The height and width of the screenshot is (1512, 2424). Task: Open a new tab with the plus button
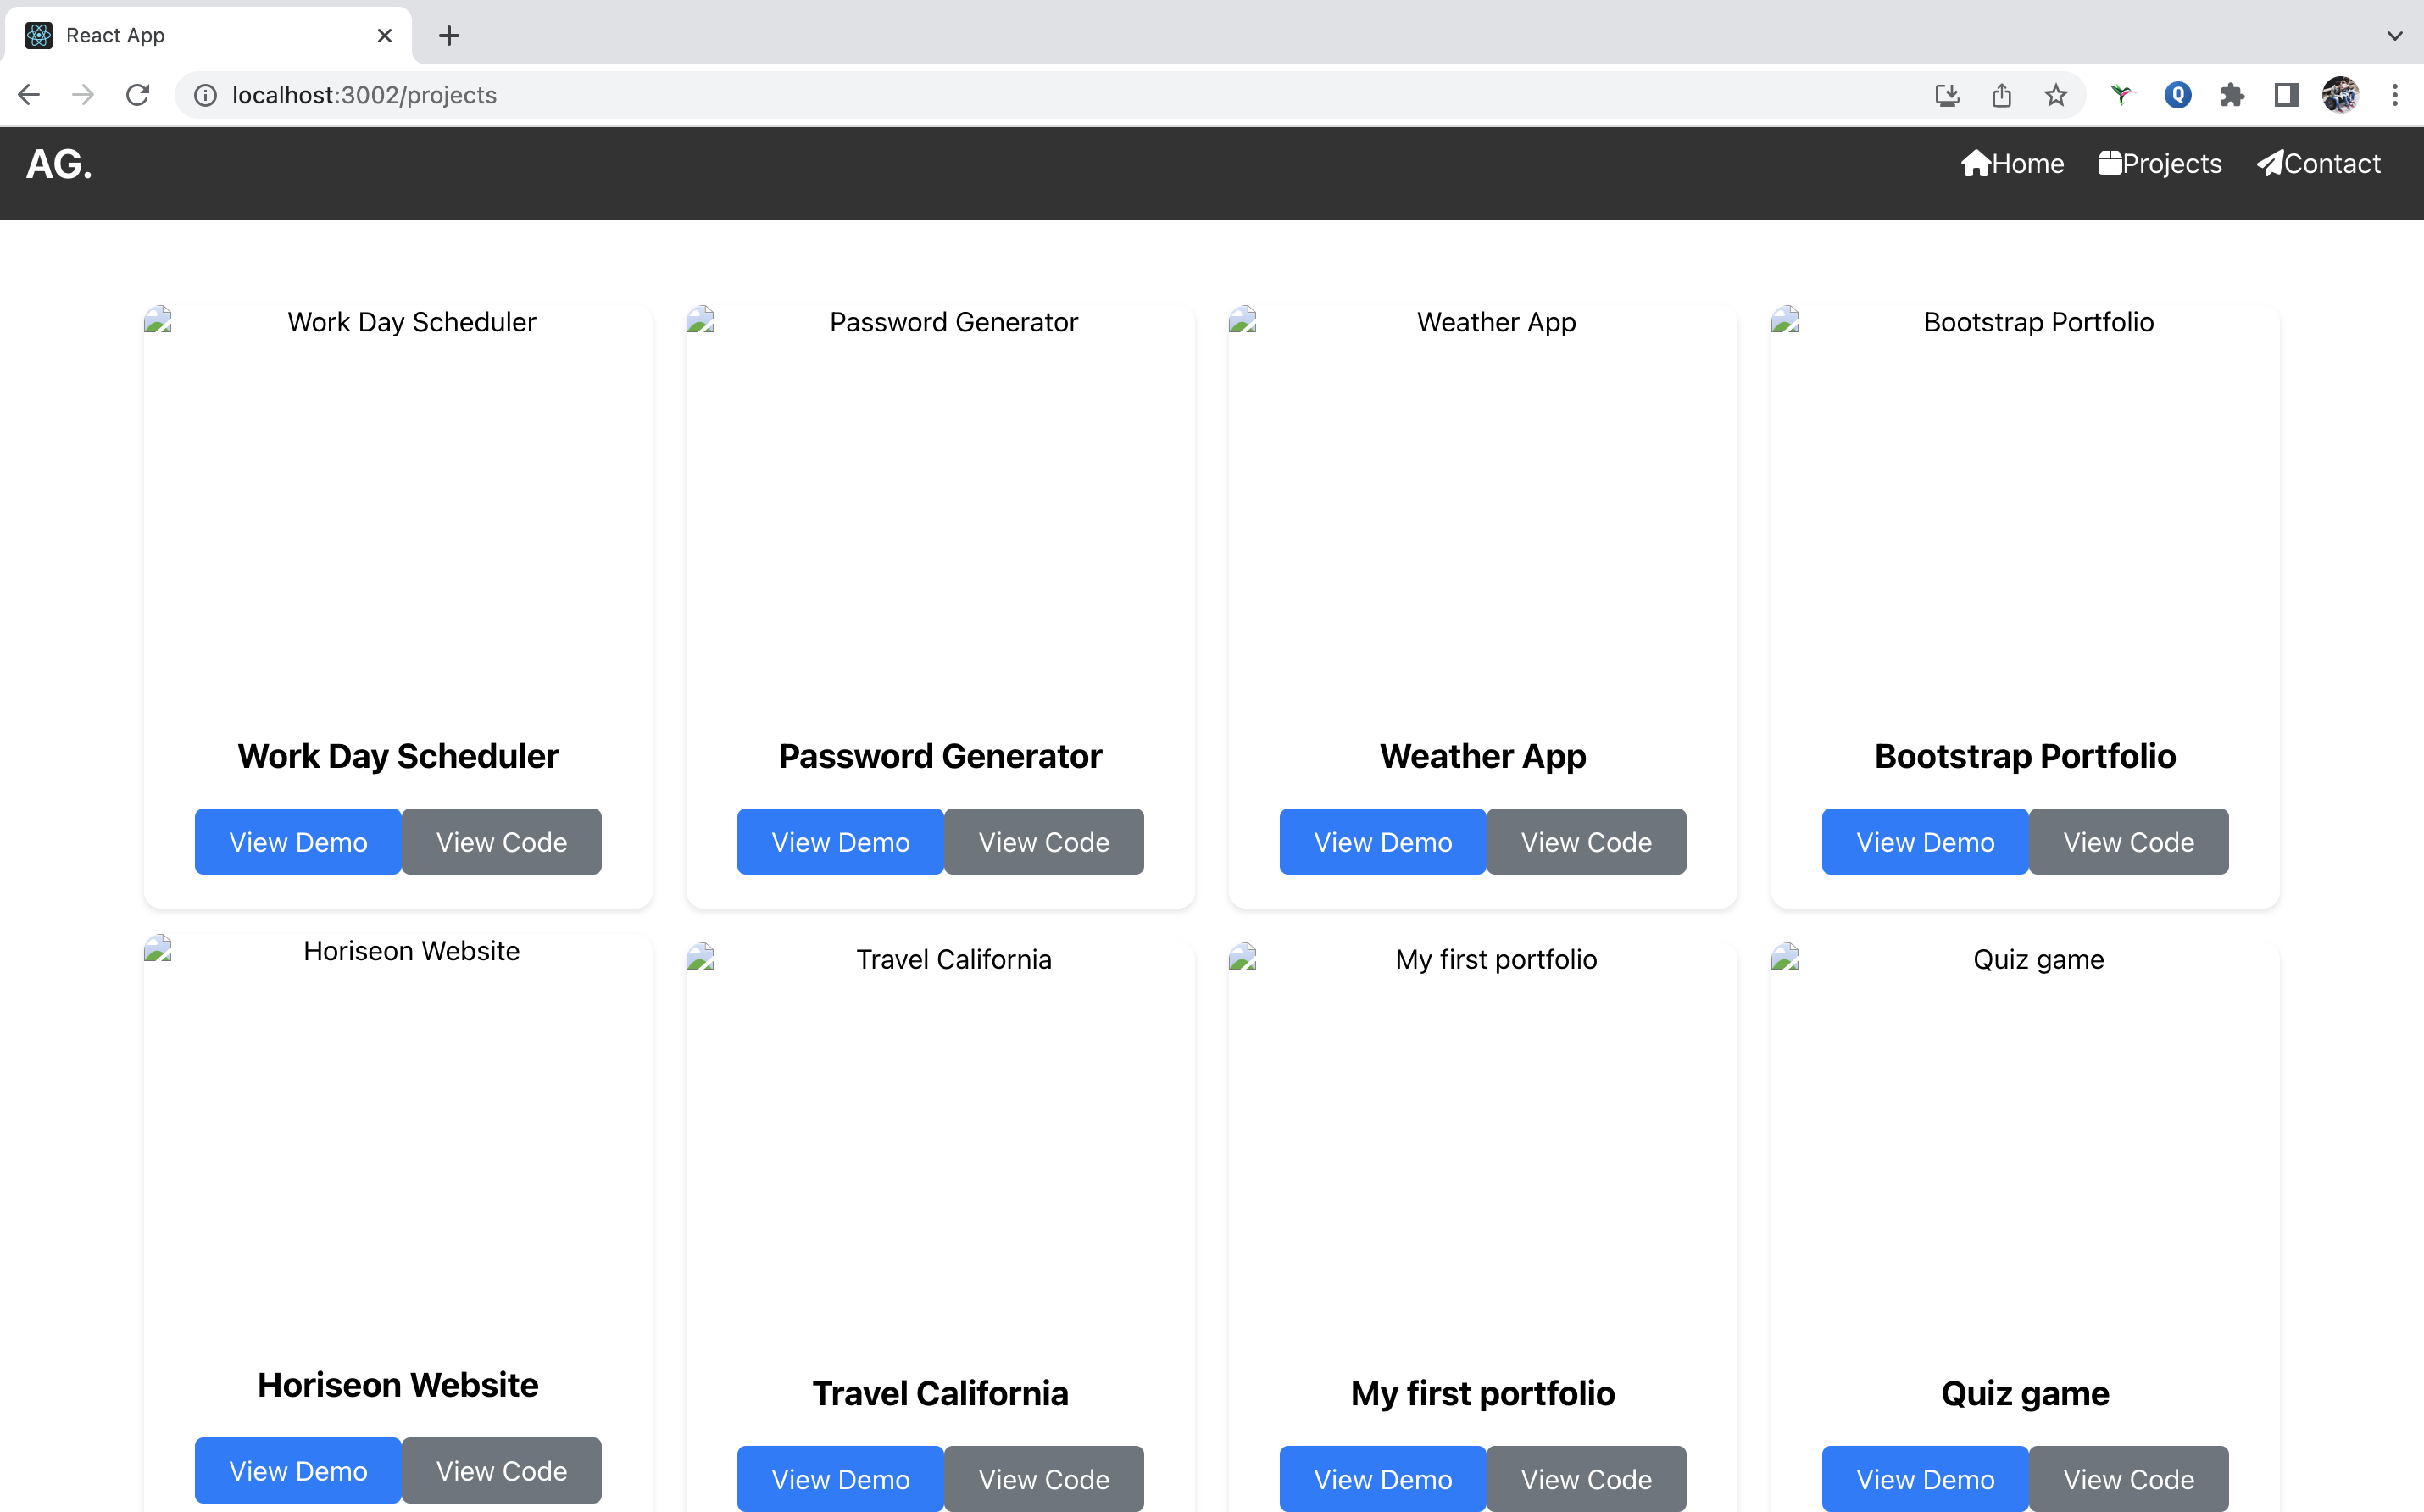point(448,35)
